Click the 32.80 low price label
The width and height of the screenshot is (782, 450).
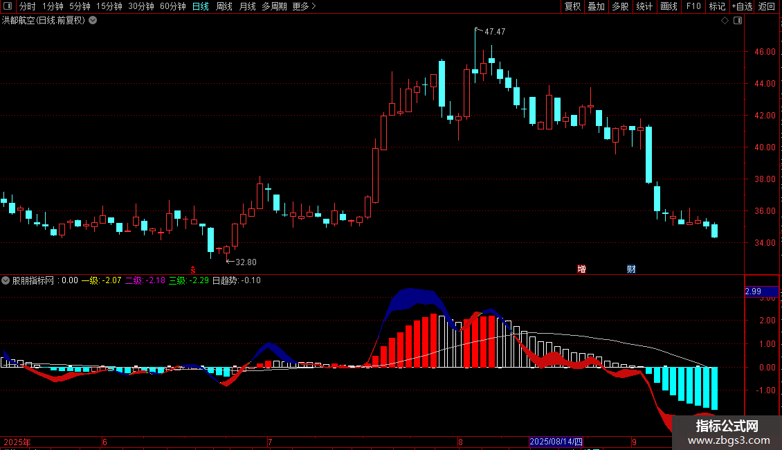[x=246, y=262]
